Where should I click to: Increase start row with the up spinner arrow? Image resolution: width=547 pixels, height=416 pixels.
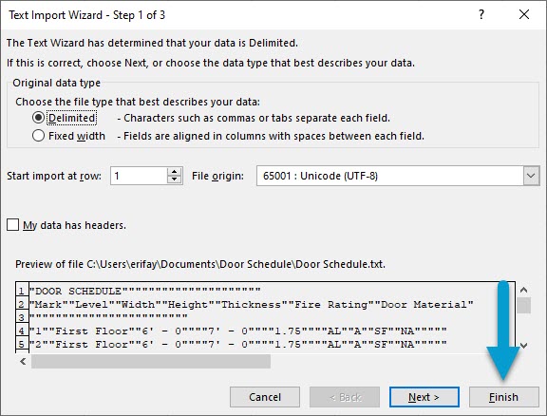tap(174, 171)
